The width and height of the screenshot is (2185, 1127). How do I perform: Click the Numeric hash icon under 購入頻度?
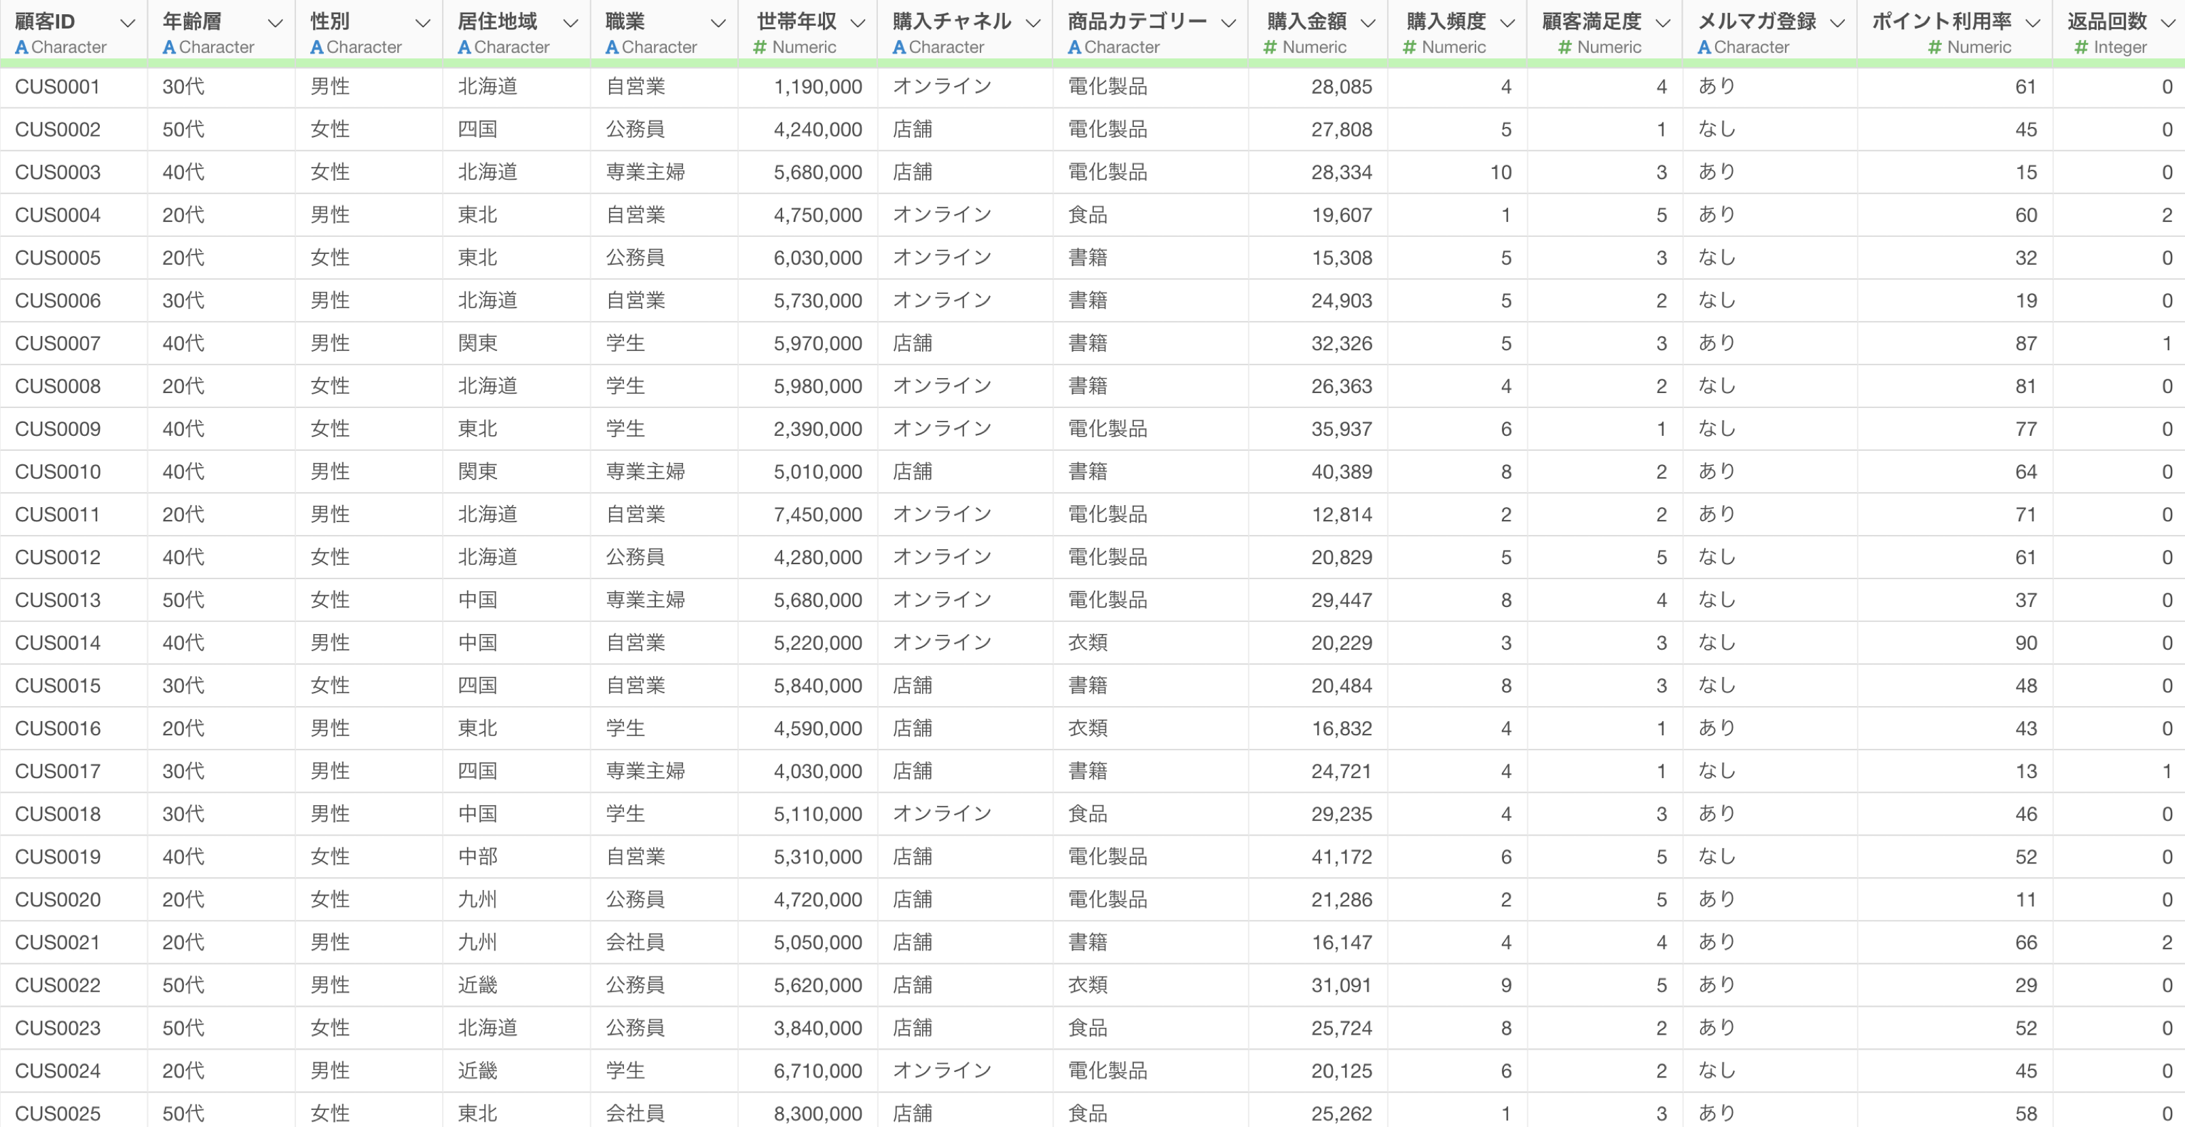pyautogui.click(x=1409, y=48)
